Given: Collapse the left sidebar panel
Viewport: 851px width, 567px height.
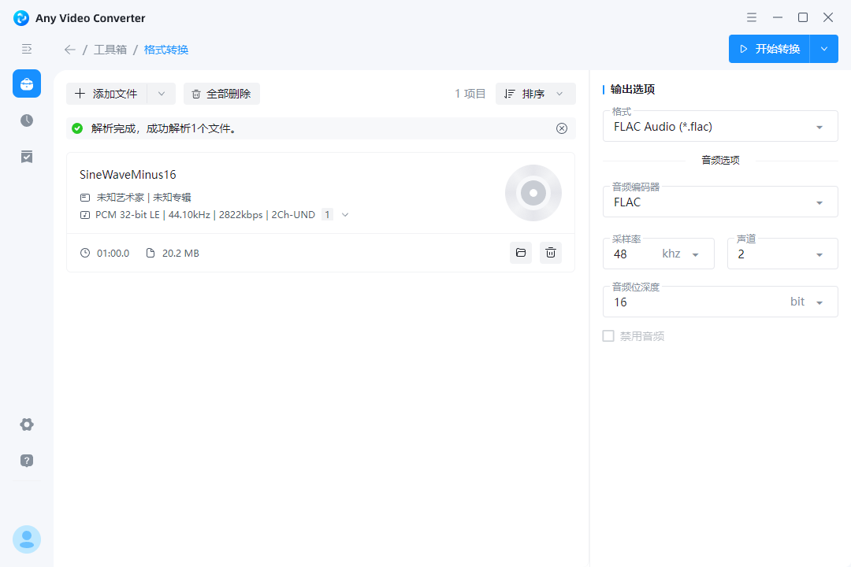Looking at the screenshot, I should (27, 50).
